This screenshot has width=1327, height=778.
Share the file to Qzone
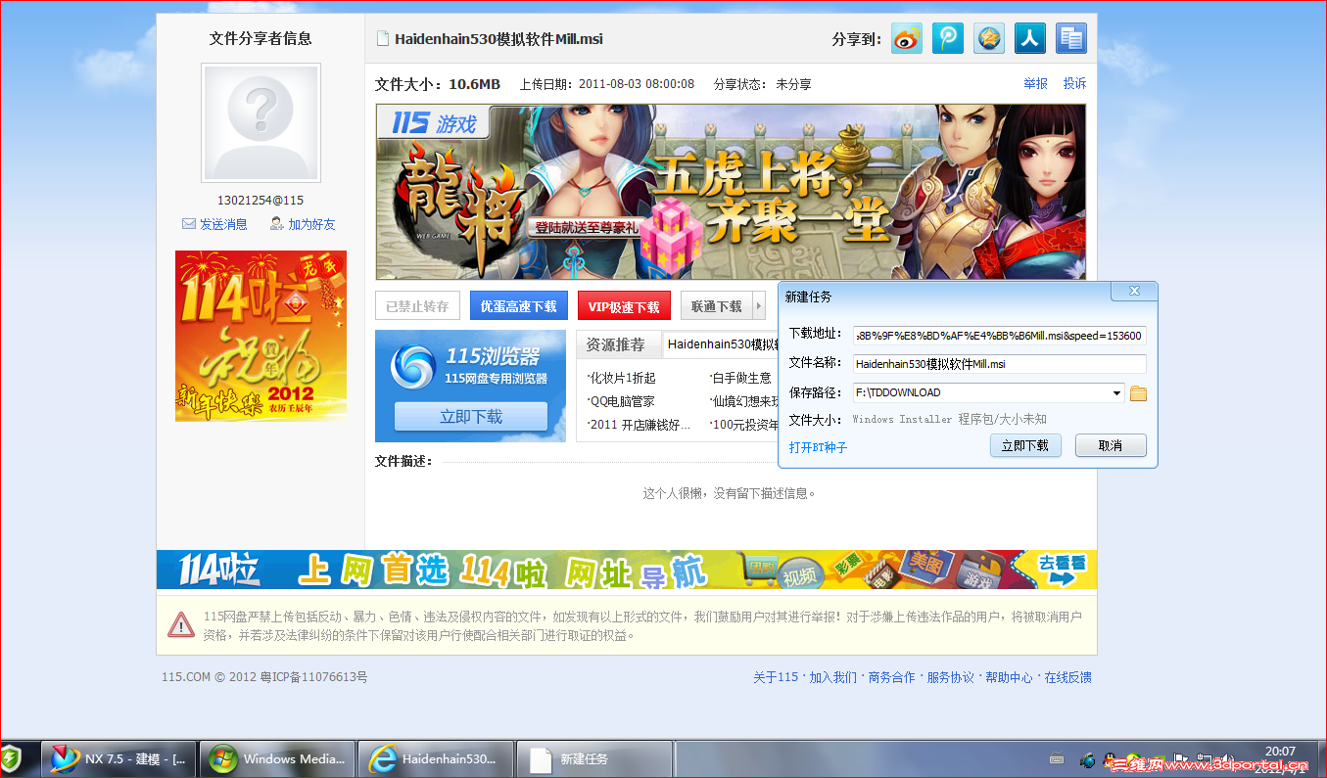(989, 39)
